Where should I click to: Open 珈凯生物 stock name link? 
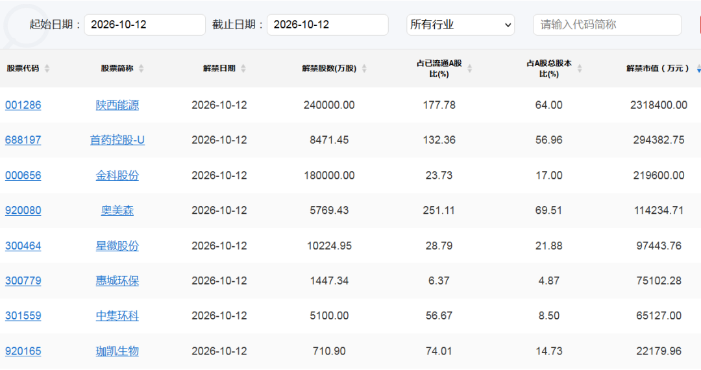pos(117,351)
